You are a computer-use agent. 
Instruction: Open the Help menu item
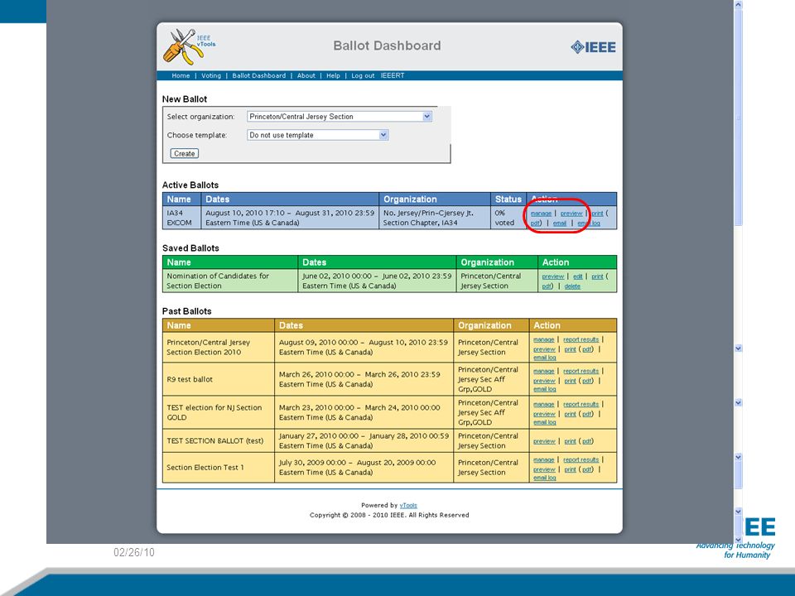[x=333, y=75]
